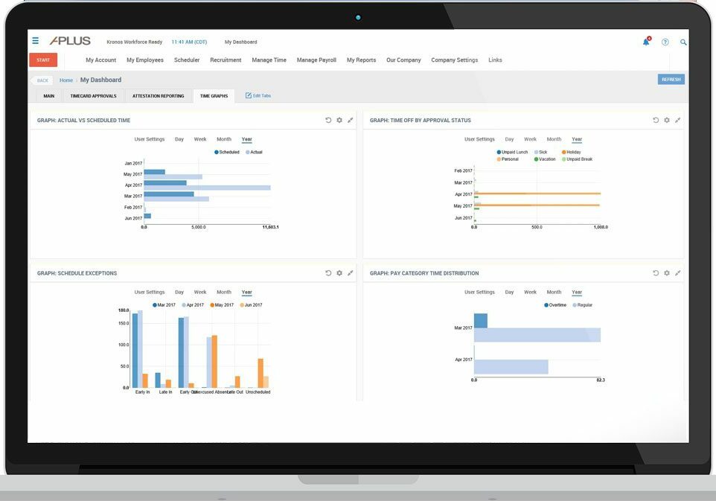The height and width of the screenshot is (501, 716).
Task: Open the Manage Time menu
Action: 269,60
